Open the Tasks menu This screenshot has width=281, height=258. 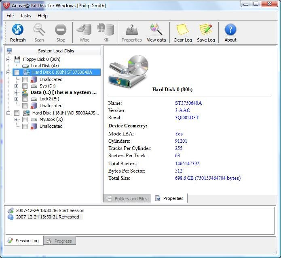point(25,16)
